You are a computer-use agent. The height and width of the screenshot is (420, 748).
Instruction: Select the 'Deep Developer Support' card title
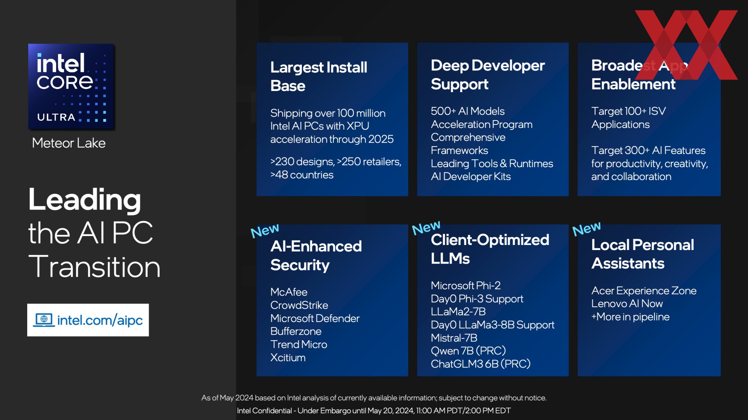(x=488, y=75)
